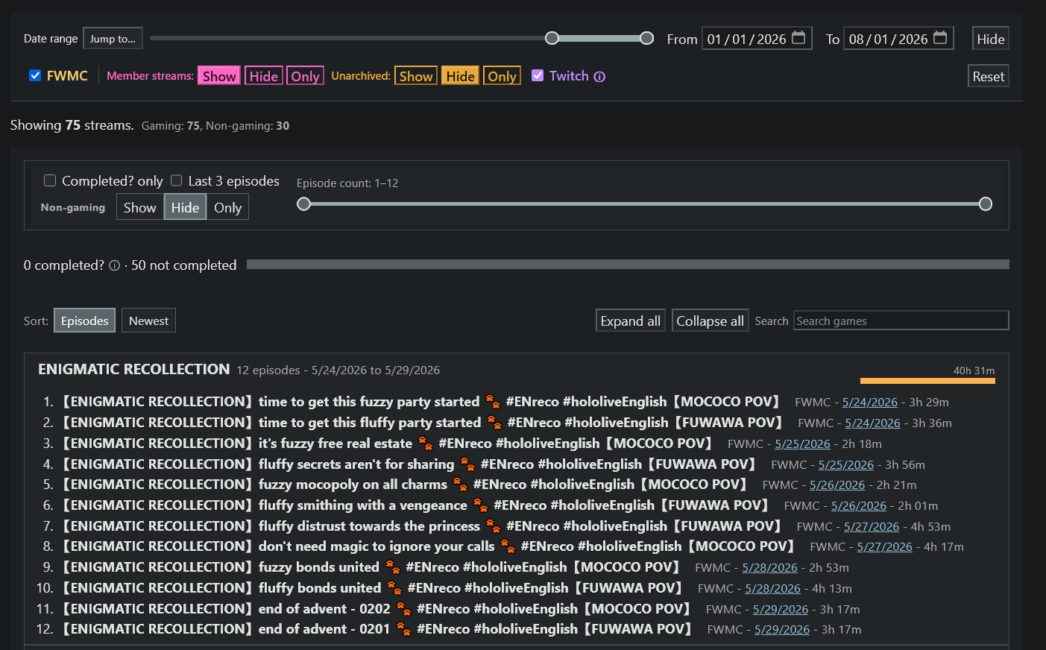
Task: Open the 5/28/2026 link for 'fuzzy bonds united'
Action: [770, 568]
